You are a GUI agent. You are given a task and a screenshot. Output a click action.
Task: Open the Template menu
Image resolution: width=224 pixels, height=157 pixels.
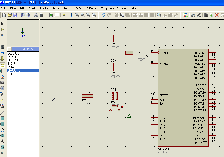[x=107, y=8]
